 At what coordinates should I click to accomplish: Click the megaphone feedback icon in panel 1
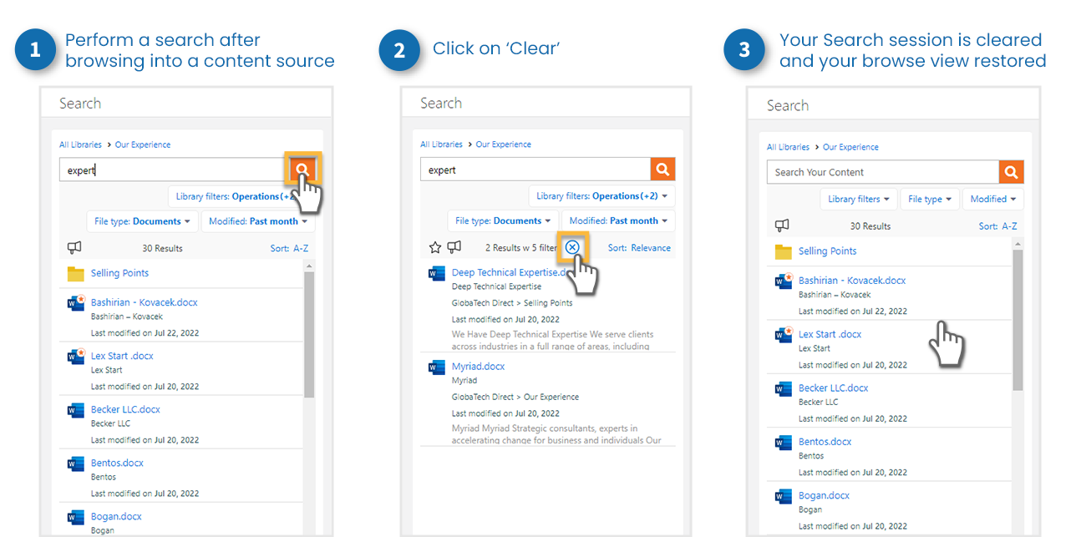click(x=74, y=247)
